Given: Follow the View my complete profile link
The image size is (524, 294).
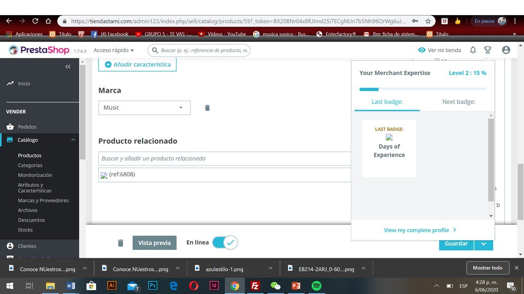Looking at the screenshot, I should (420, 230).
